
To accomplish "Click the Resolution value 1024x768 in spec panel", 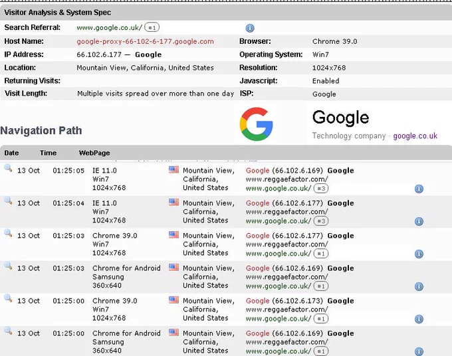I will pyautogui.click(x=329, y=68).
